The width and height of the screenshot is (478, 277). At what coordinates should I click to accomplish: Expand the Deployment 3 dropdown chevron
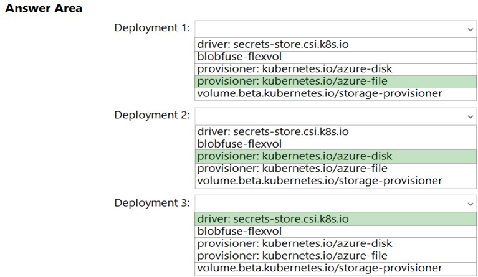coord(470,204)
